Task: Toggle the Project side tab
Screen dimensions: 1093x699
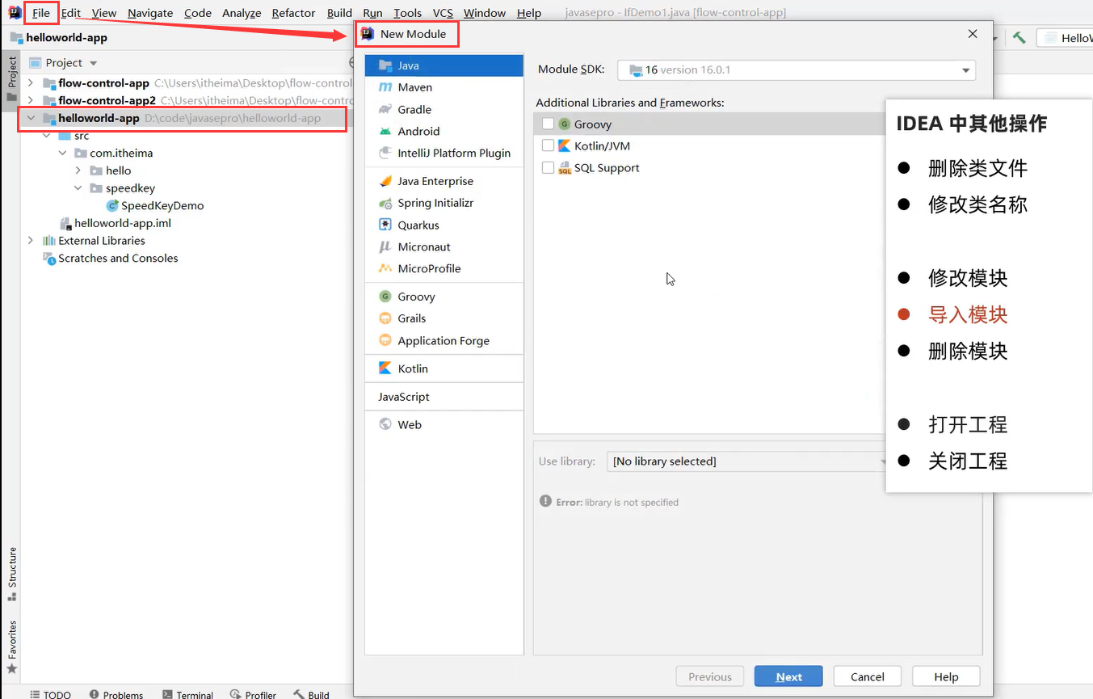Action: 12,78
